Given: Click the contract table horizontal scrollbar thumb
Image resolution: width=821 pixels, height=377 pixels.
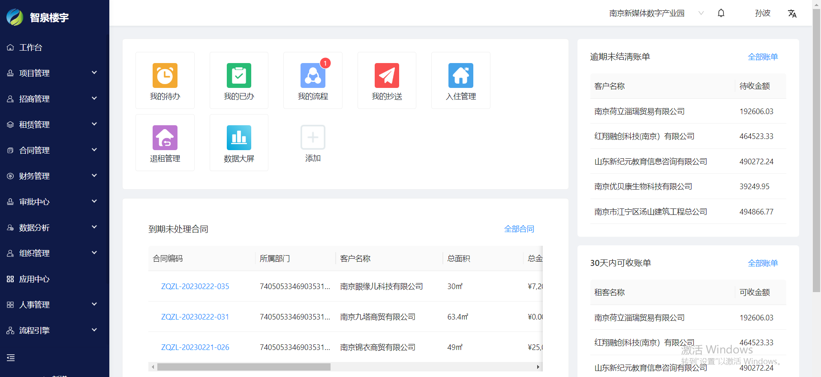Looking at the screenshot, I should click(244, 367).
